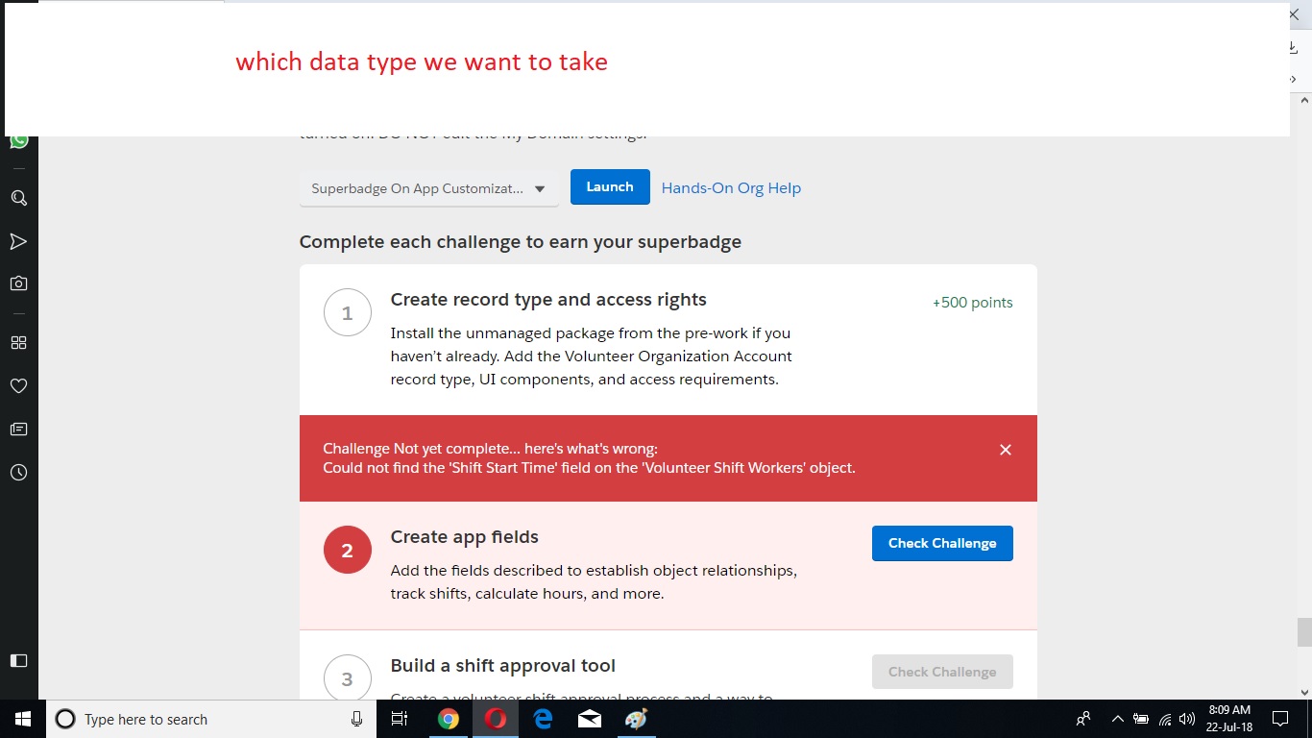Screen dimensions: 1312x738
Task: Open the volume speaker tray icon
Action: click(x=1187, y=719)
